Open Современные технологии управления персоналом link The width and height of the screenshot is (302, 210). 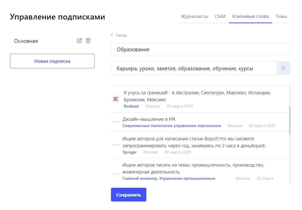(x=172, y=126)
